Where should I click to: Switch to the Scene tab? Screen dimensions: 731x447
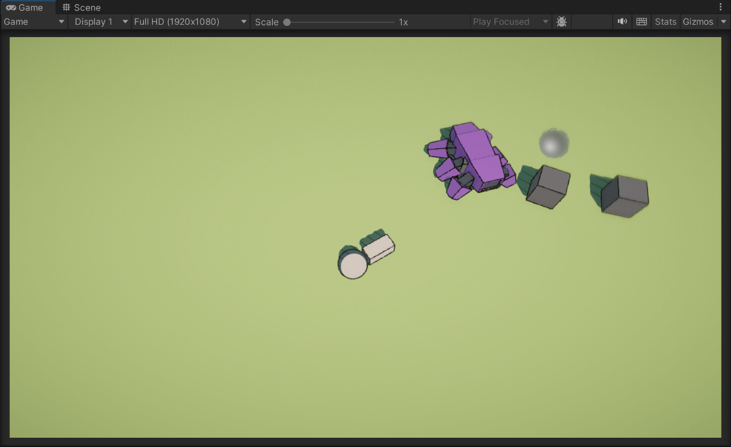(82, 7)
